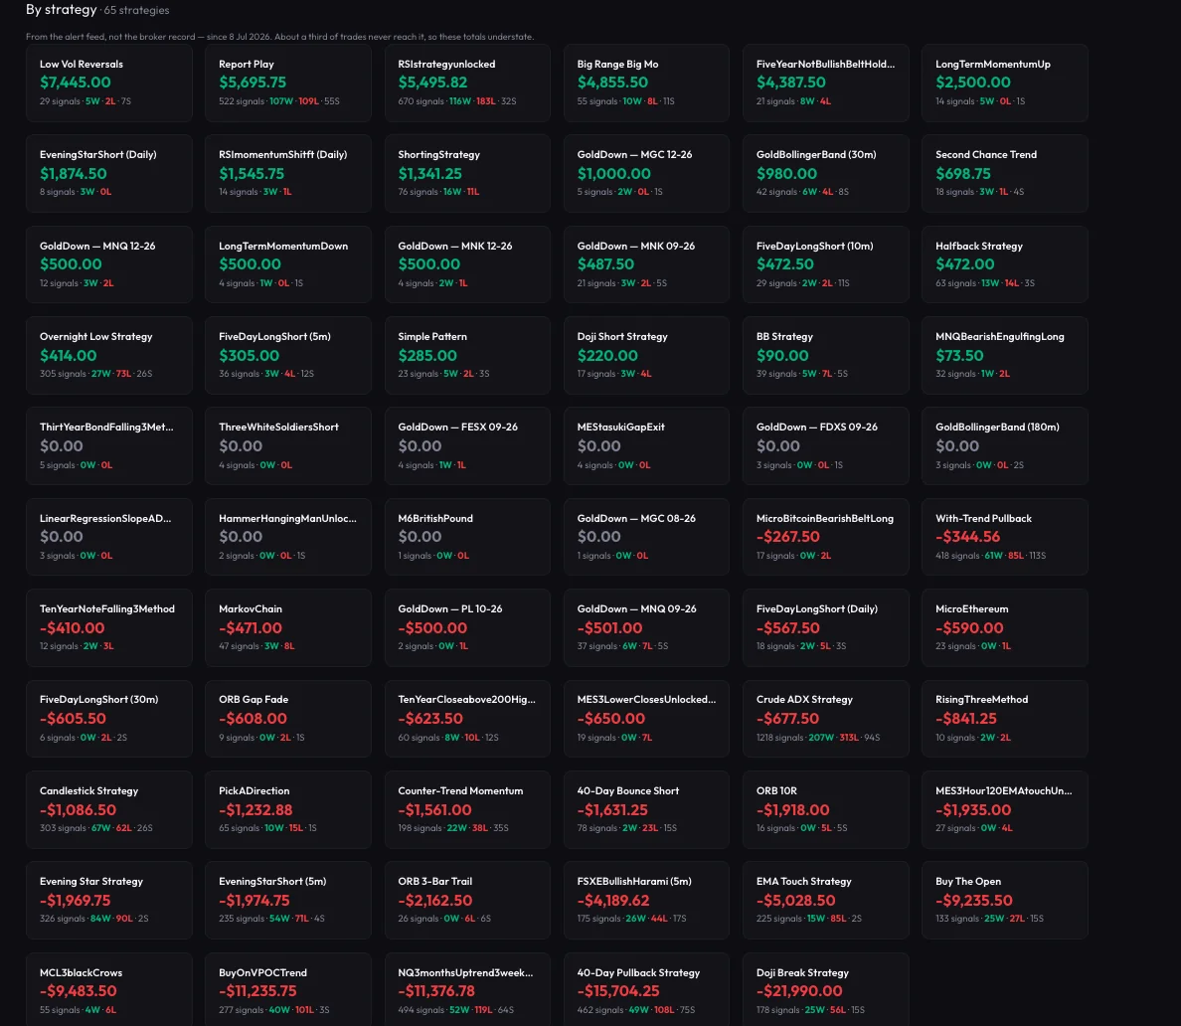Open the GoldBollingerBand (180m) card

[1005, 446]
